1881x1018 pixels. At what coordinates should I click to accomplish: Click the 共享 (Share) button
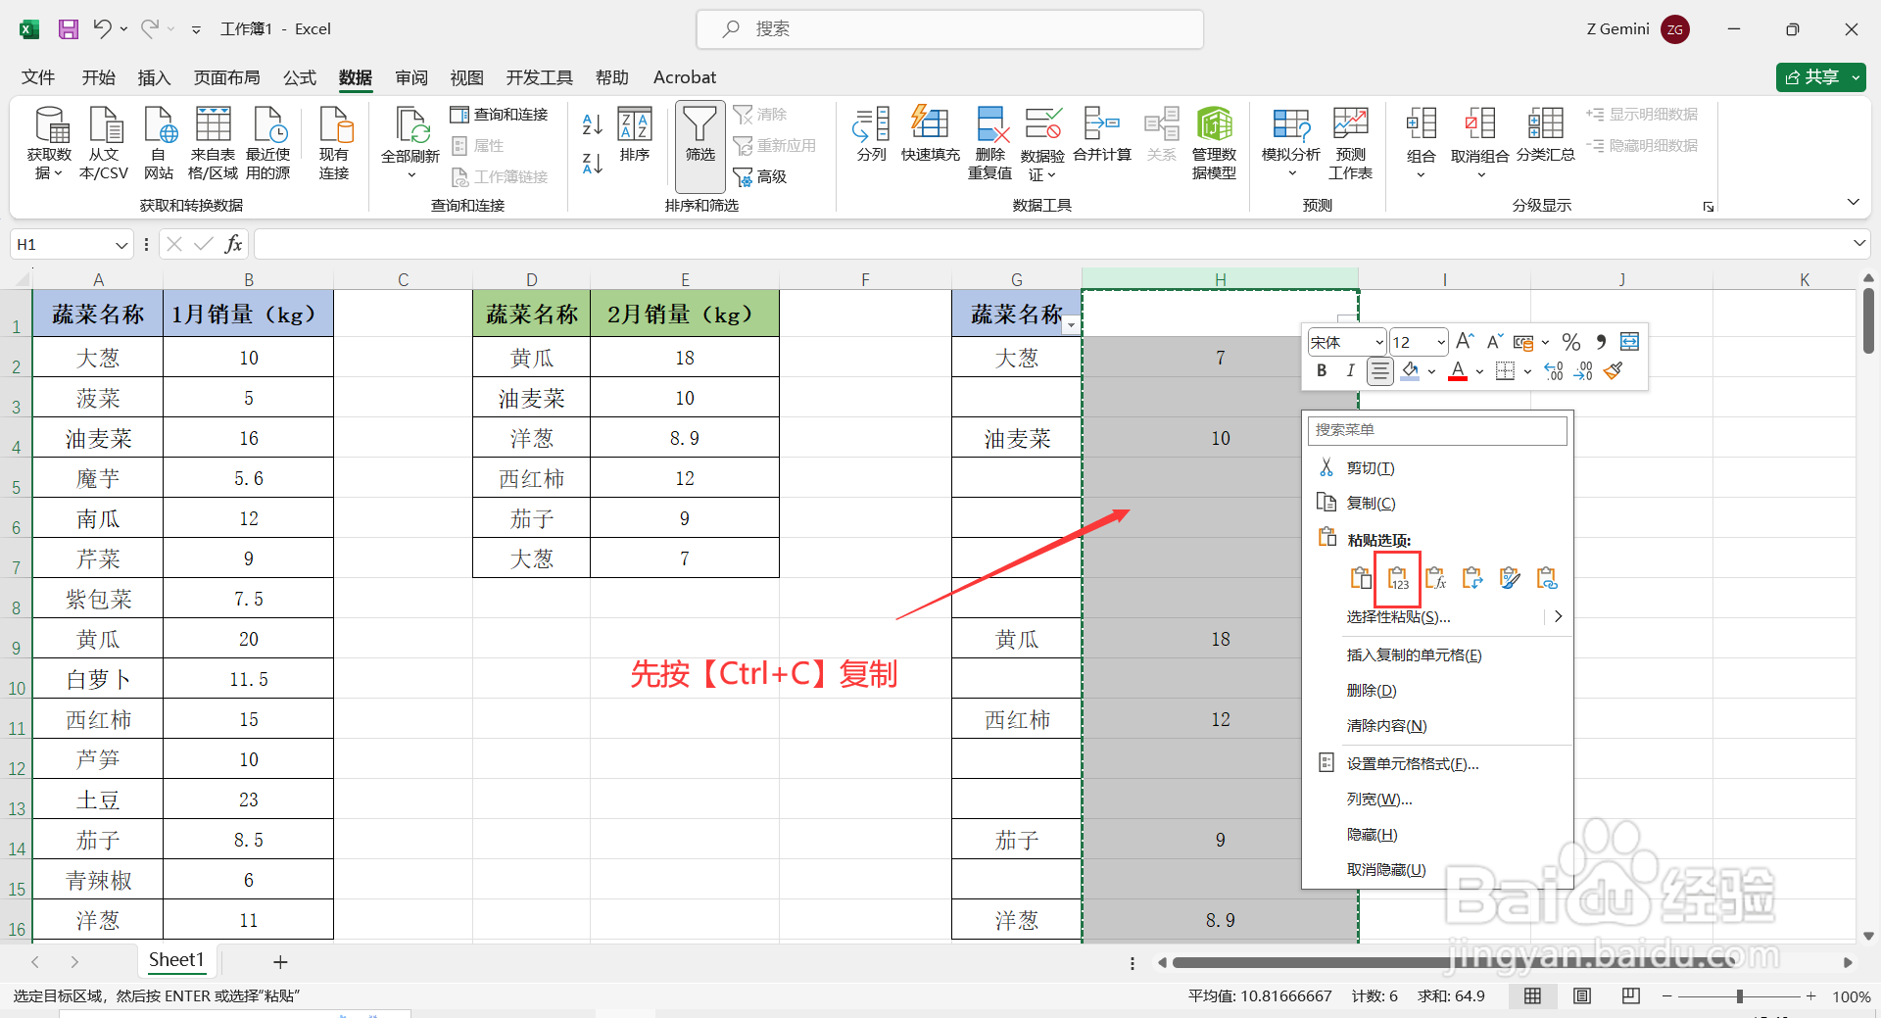point(1818,76)
